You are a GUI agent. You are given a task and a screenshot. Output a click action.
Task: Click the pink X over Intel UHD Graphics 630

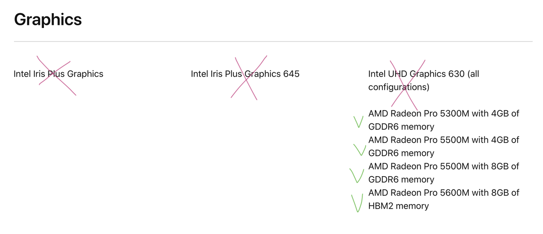(406, 83)
